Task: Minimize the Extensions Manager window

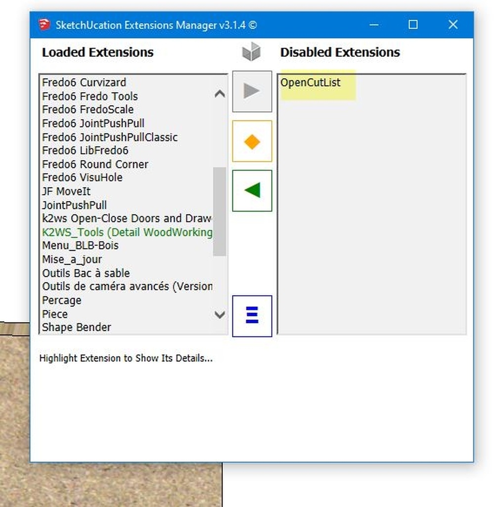Action: [374, 25]
